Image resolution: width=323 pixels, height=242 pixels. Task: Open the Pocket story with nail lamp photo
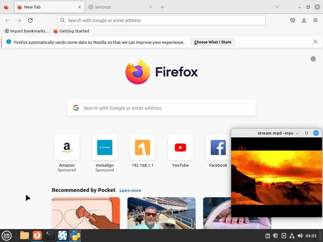pos(217,213)
